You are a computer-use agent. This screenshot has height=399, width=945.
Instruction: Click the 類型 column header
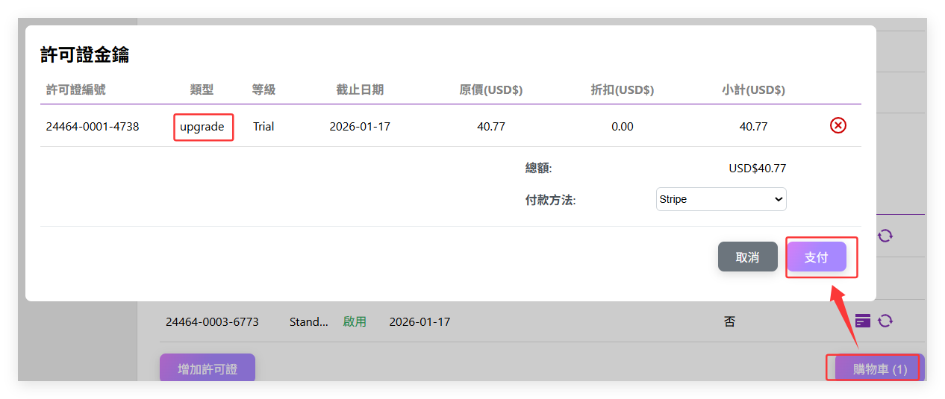pos(202,89)
